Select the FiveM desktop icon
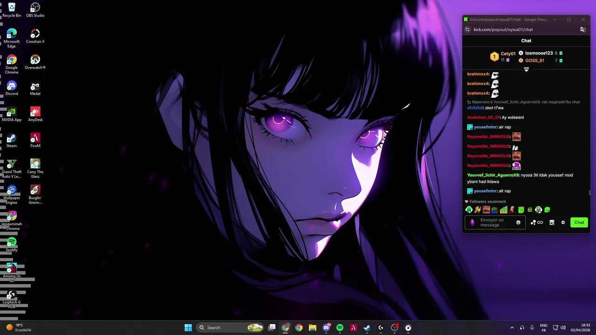The image size is (596, 335). [x=35, y=140]
